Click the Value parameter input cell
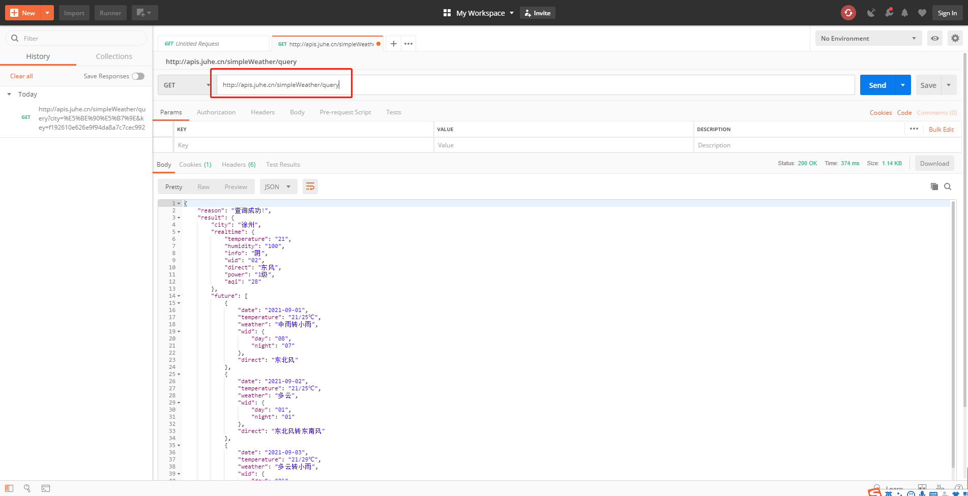Screen dimensions: 968x496 point(564,145)
